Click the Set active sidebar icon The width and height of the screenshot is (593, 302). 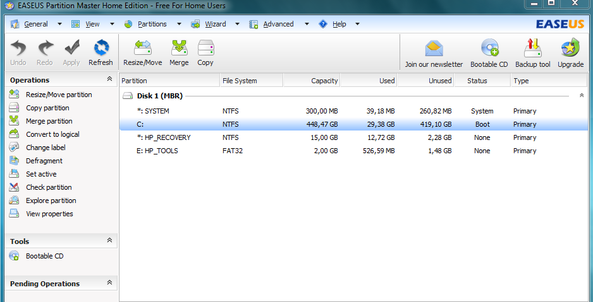coord(14,174)
